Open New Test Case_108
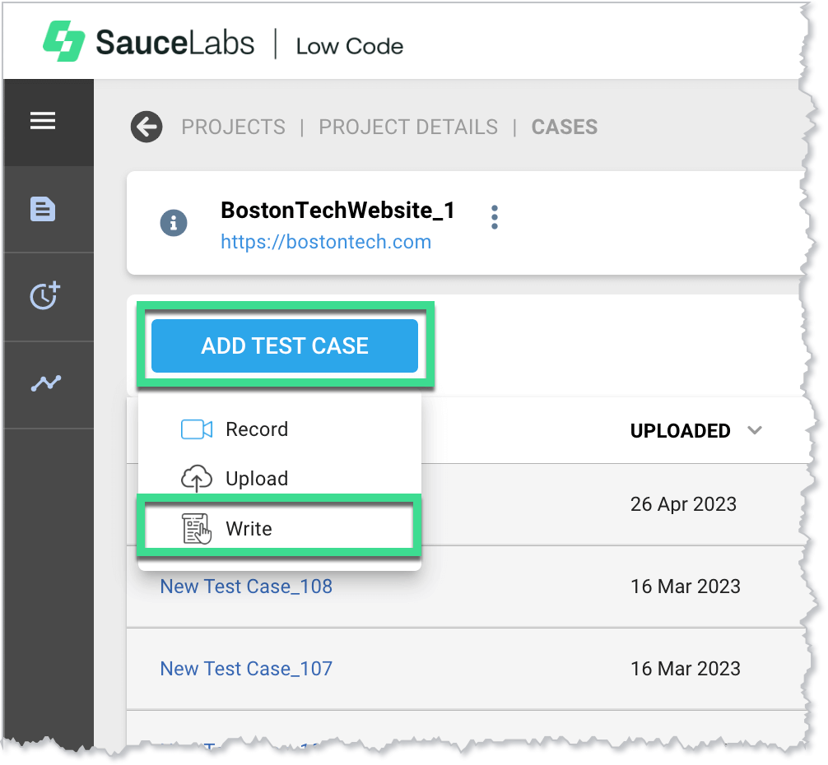The width and height of the screenshot is (828, 765). coord(246,586)
